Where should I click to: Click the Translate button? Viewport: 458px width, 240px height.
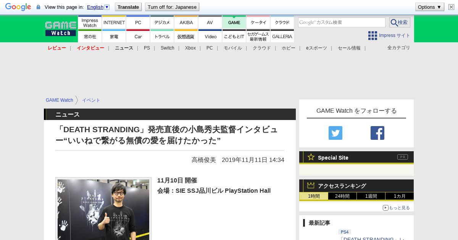[x=128, y=7]
